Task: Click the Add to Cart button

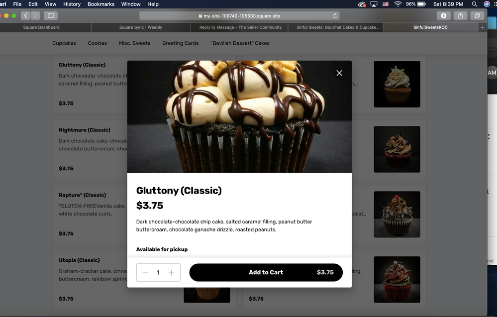Action: [x=266, y=273]
